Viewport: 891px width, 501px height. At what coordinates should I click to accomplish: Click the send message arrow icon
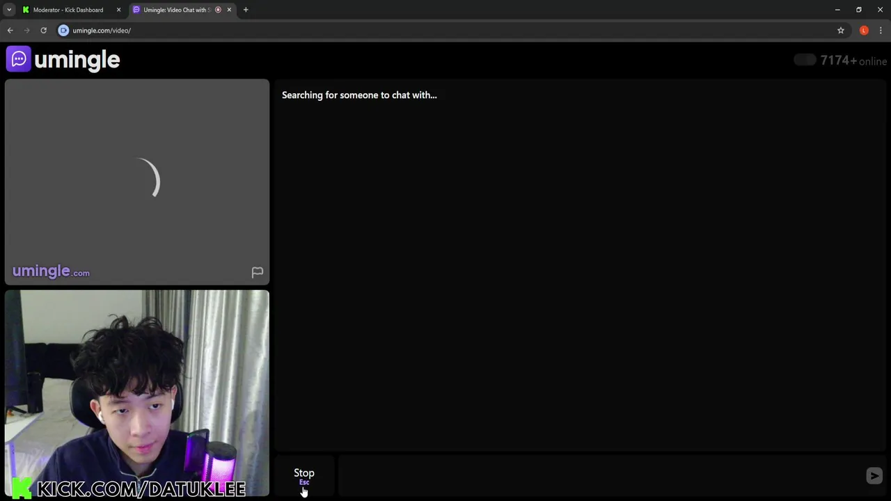tap(874, 476)
